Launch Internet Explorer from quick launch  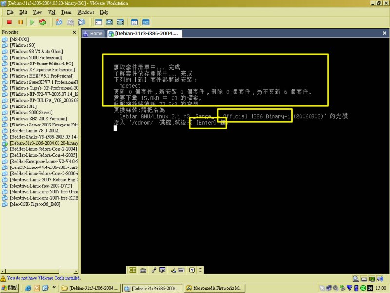(28, 288)
